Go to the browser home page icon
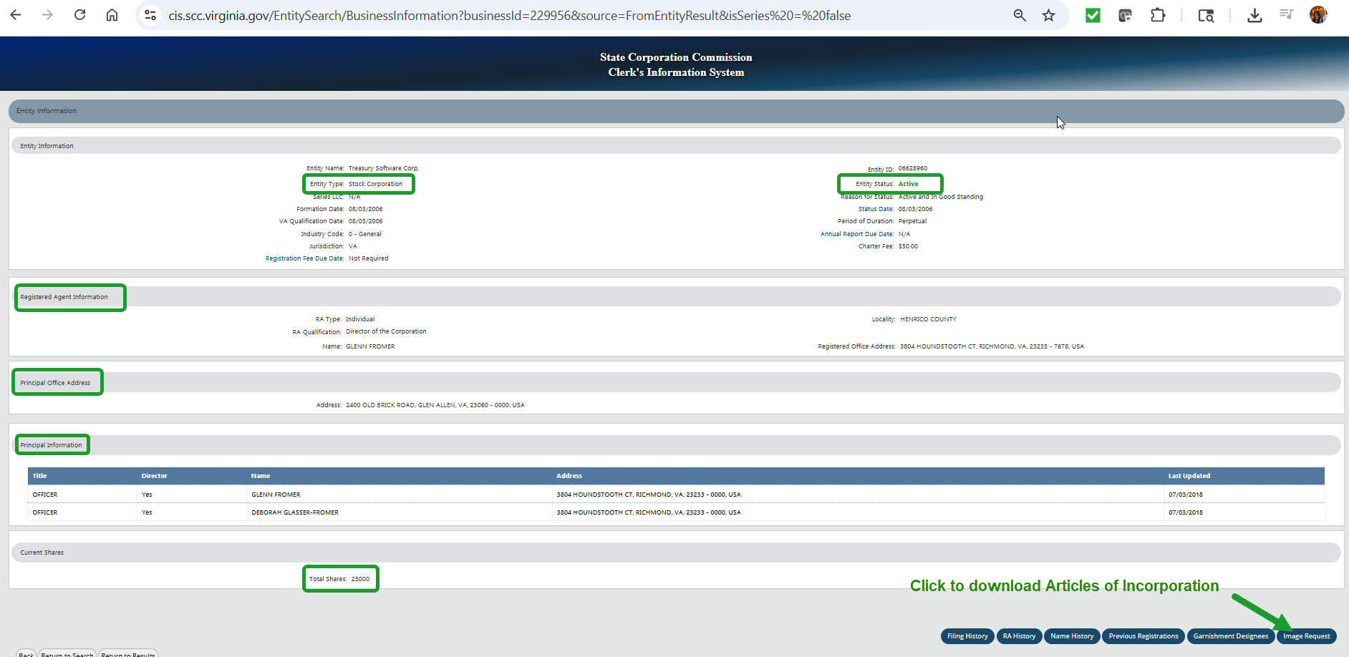Screen dimensions: 1349x657 pyautogui.click(x=112, y=15)
